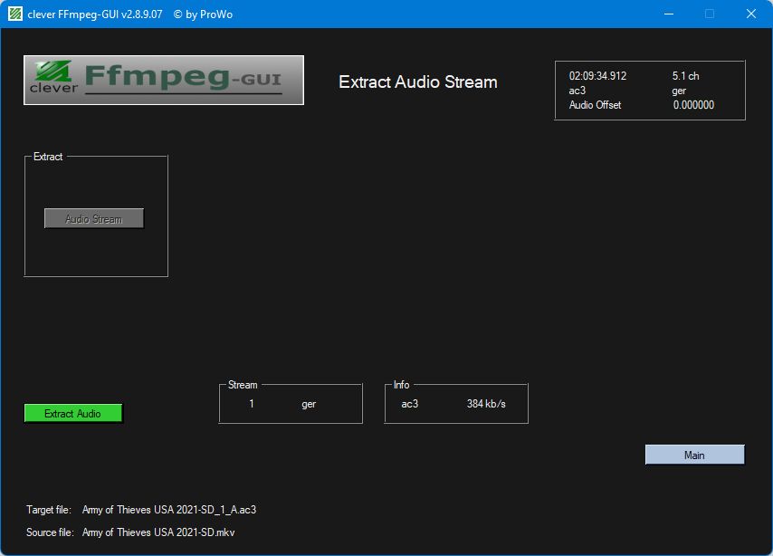Viewport: 773px width, 556px height.
Task: Click the 'Source file:' label
Action: (x=50, y=532)
